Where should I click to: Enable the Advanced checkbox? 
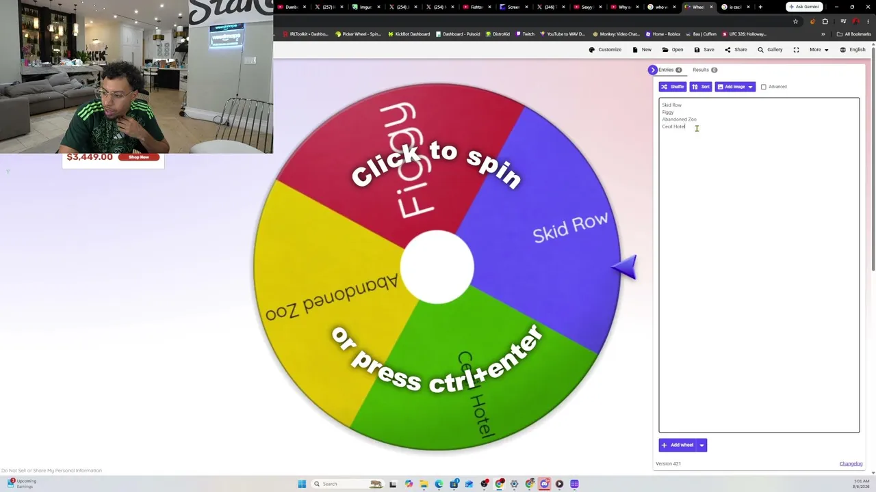(x=764, y=87)
